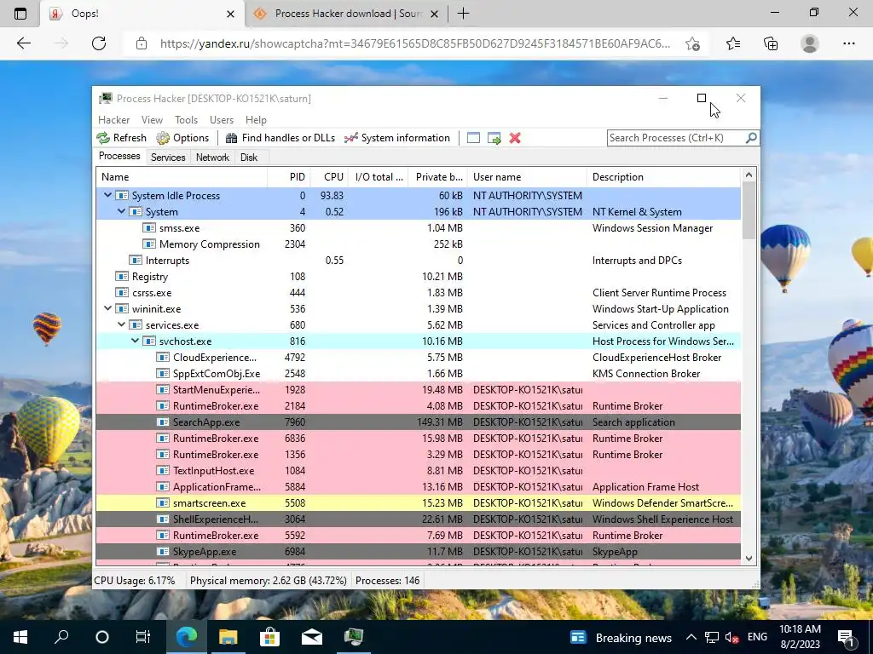Open File Explorer from taskbar
873x654 pixels.
[x=228, y=637]
